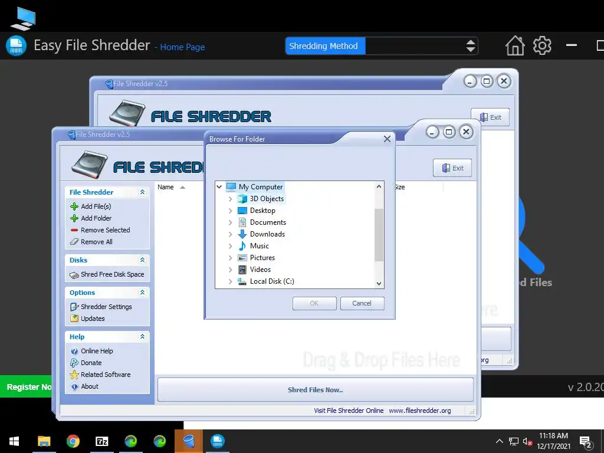Open the www.fileshredder.org link

[420, 411]
